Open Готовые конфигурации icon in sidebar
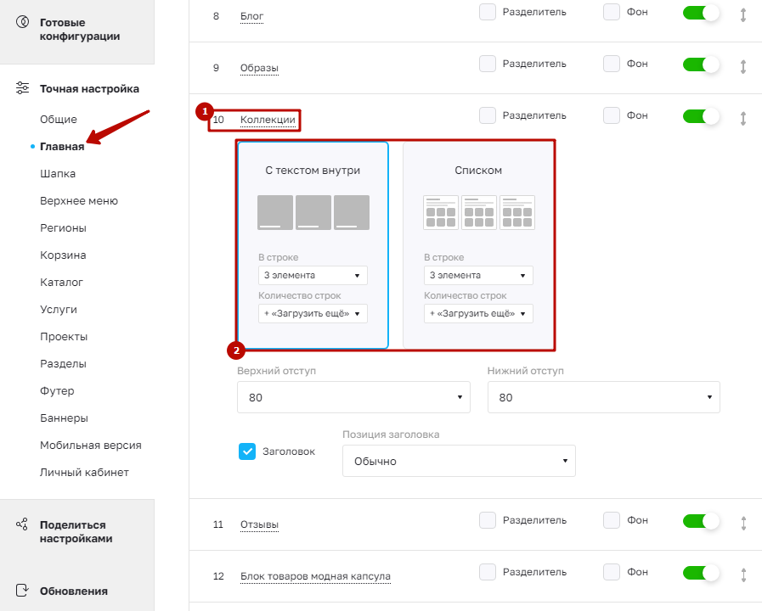762x611 pixels. [x=22, y=22]
